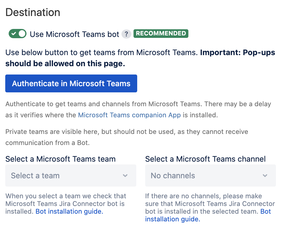Open Bot installation guide link under team selector
This screenshot has height=242, width=304.
pyautogui.click(x=69, y=212)
